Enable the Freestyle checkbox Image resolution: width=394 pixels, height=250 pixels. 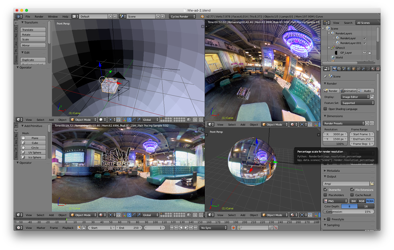point(329,219)
